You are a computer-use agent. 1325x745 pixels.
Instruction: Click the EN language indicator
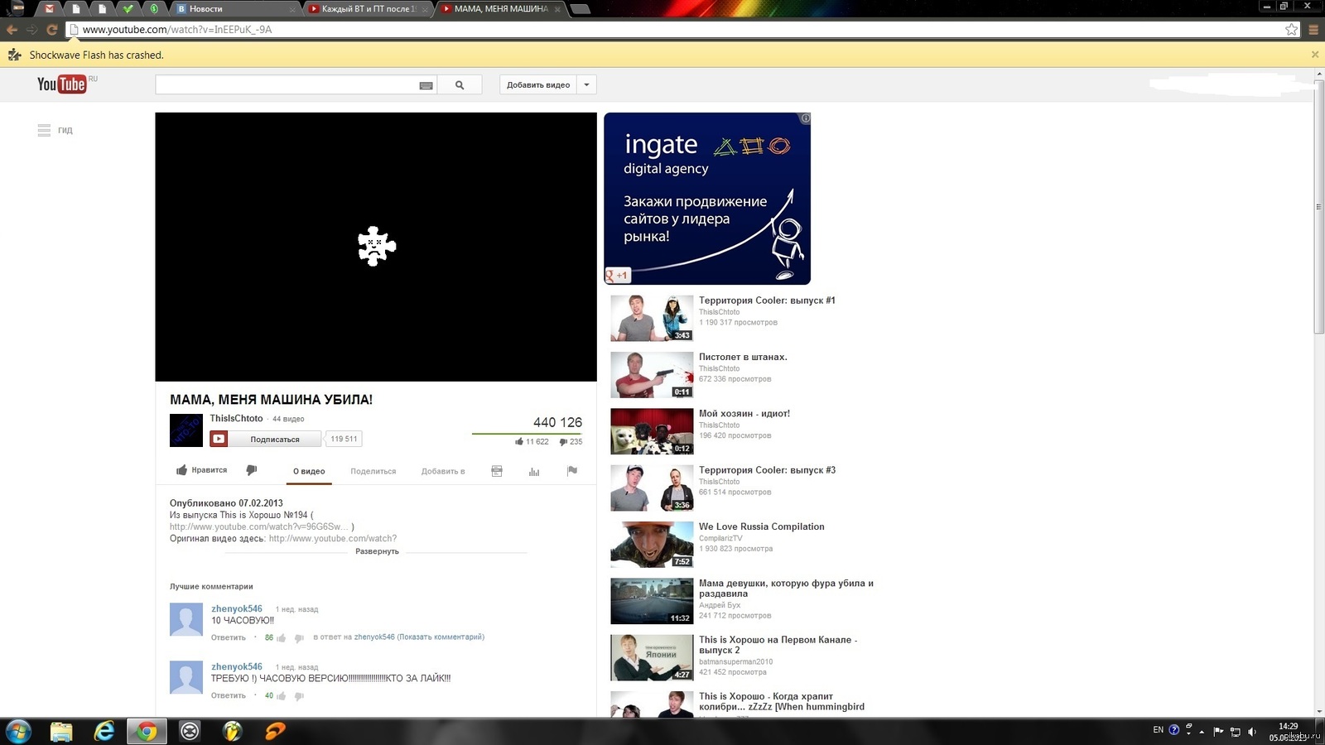tap(1158, 729)
